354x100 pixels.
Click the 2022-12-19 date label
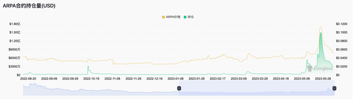[x=154, y=79]
